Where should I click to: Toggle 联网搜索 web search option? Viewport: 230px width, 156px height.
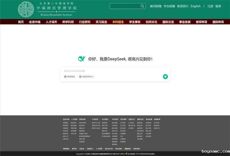[x=70, y=76]
